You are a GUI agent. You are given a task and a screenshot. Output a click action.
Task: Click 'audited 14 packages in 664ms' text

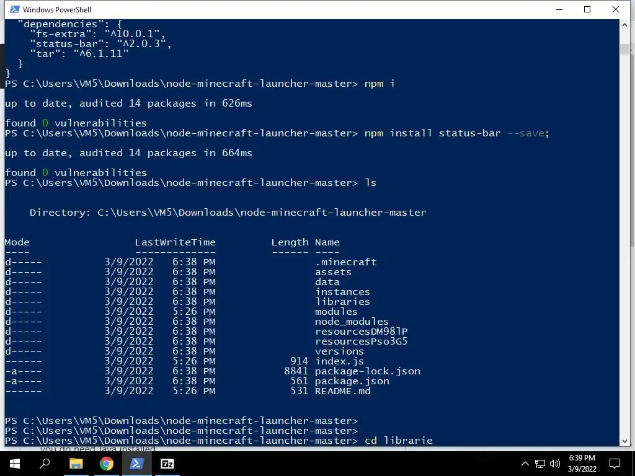[166, 153]
